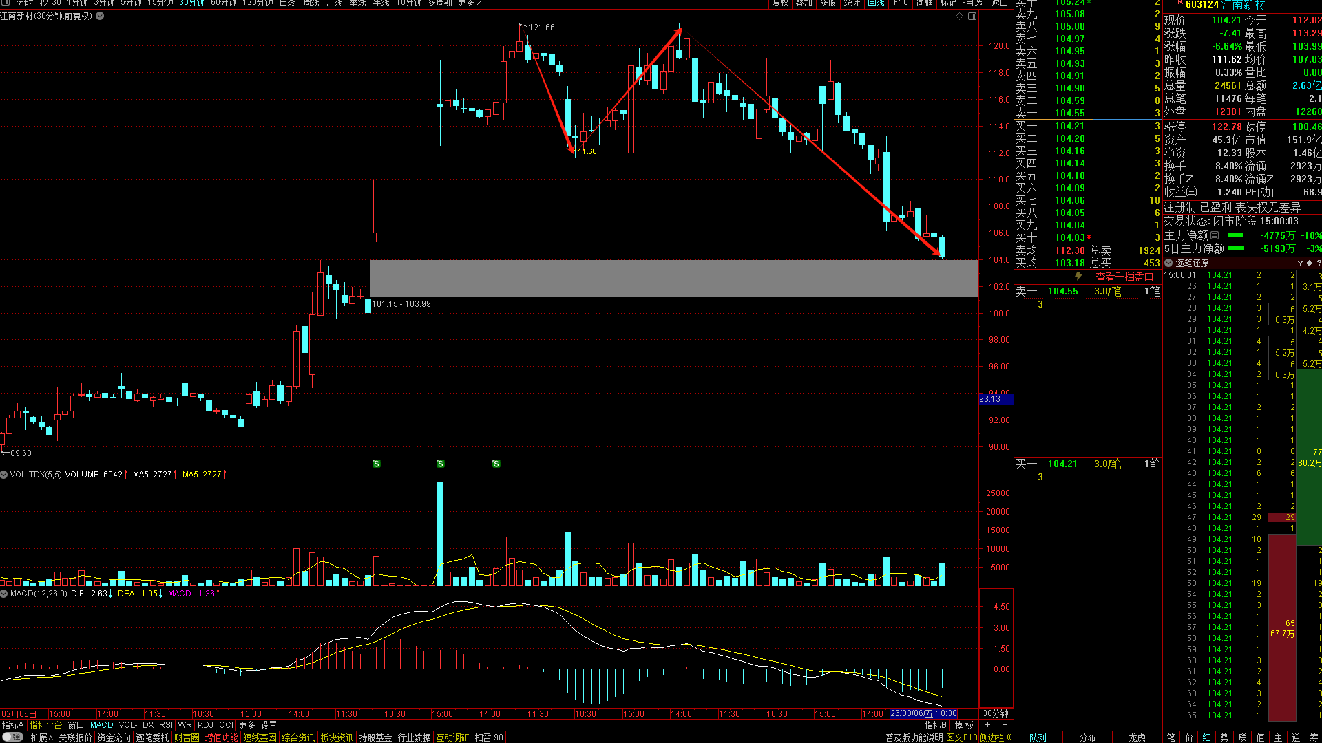
Task: Click the panel layout icon beside the diamond
Action: (972, 16)
